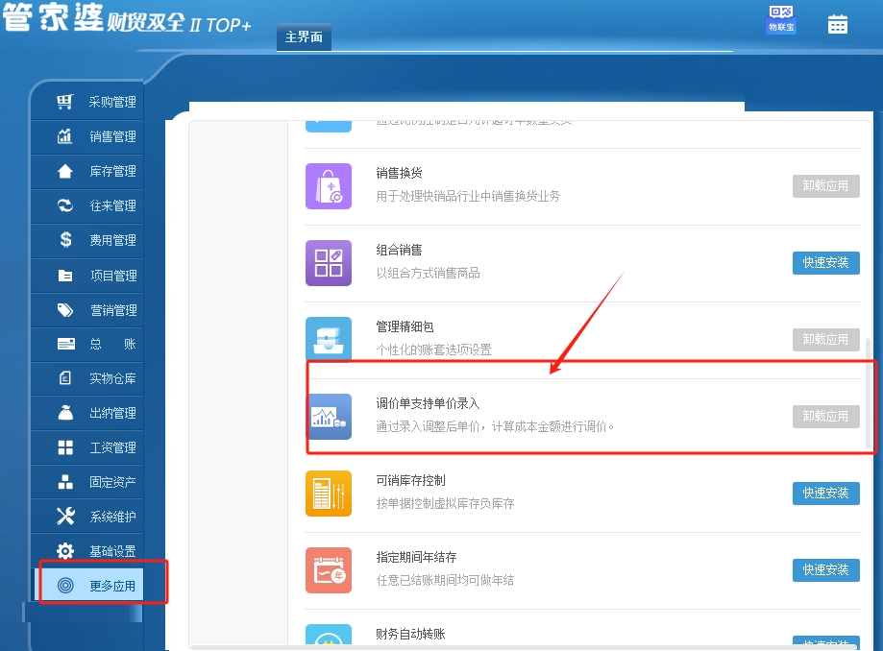
Task: Click description 任意已结账期间均可做年结
Action: tap(445, 580)
